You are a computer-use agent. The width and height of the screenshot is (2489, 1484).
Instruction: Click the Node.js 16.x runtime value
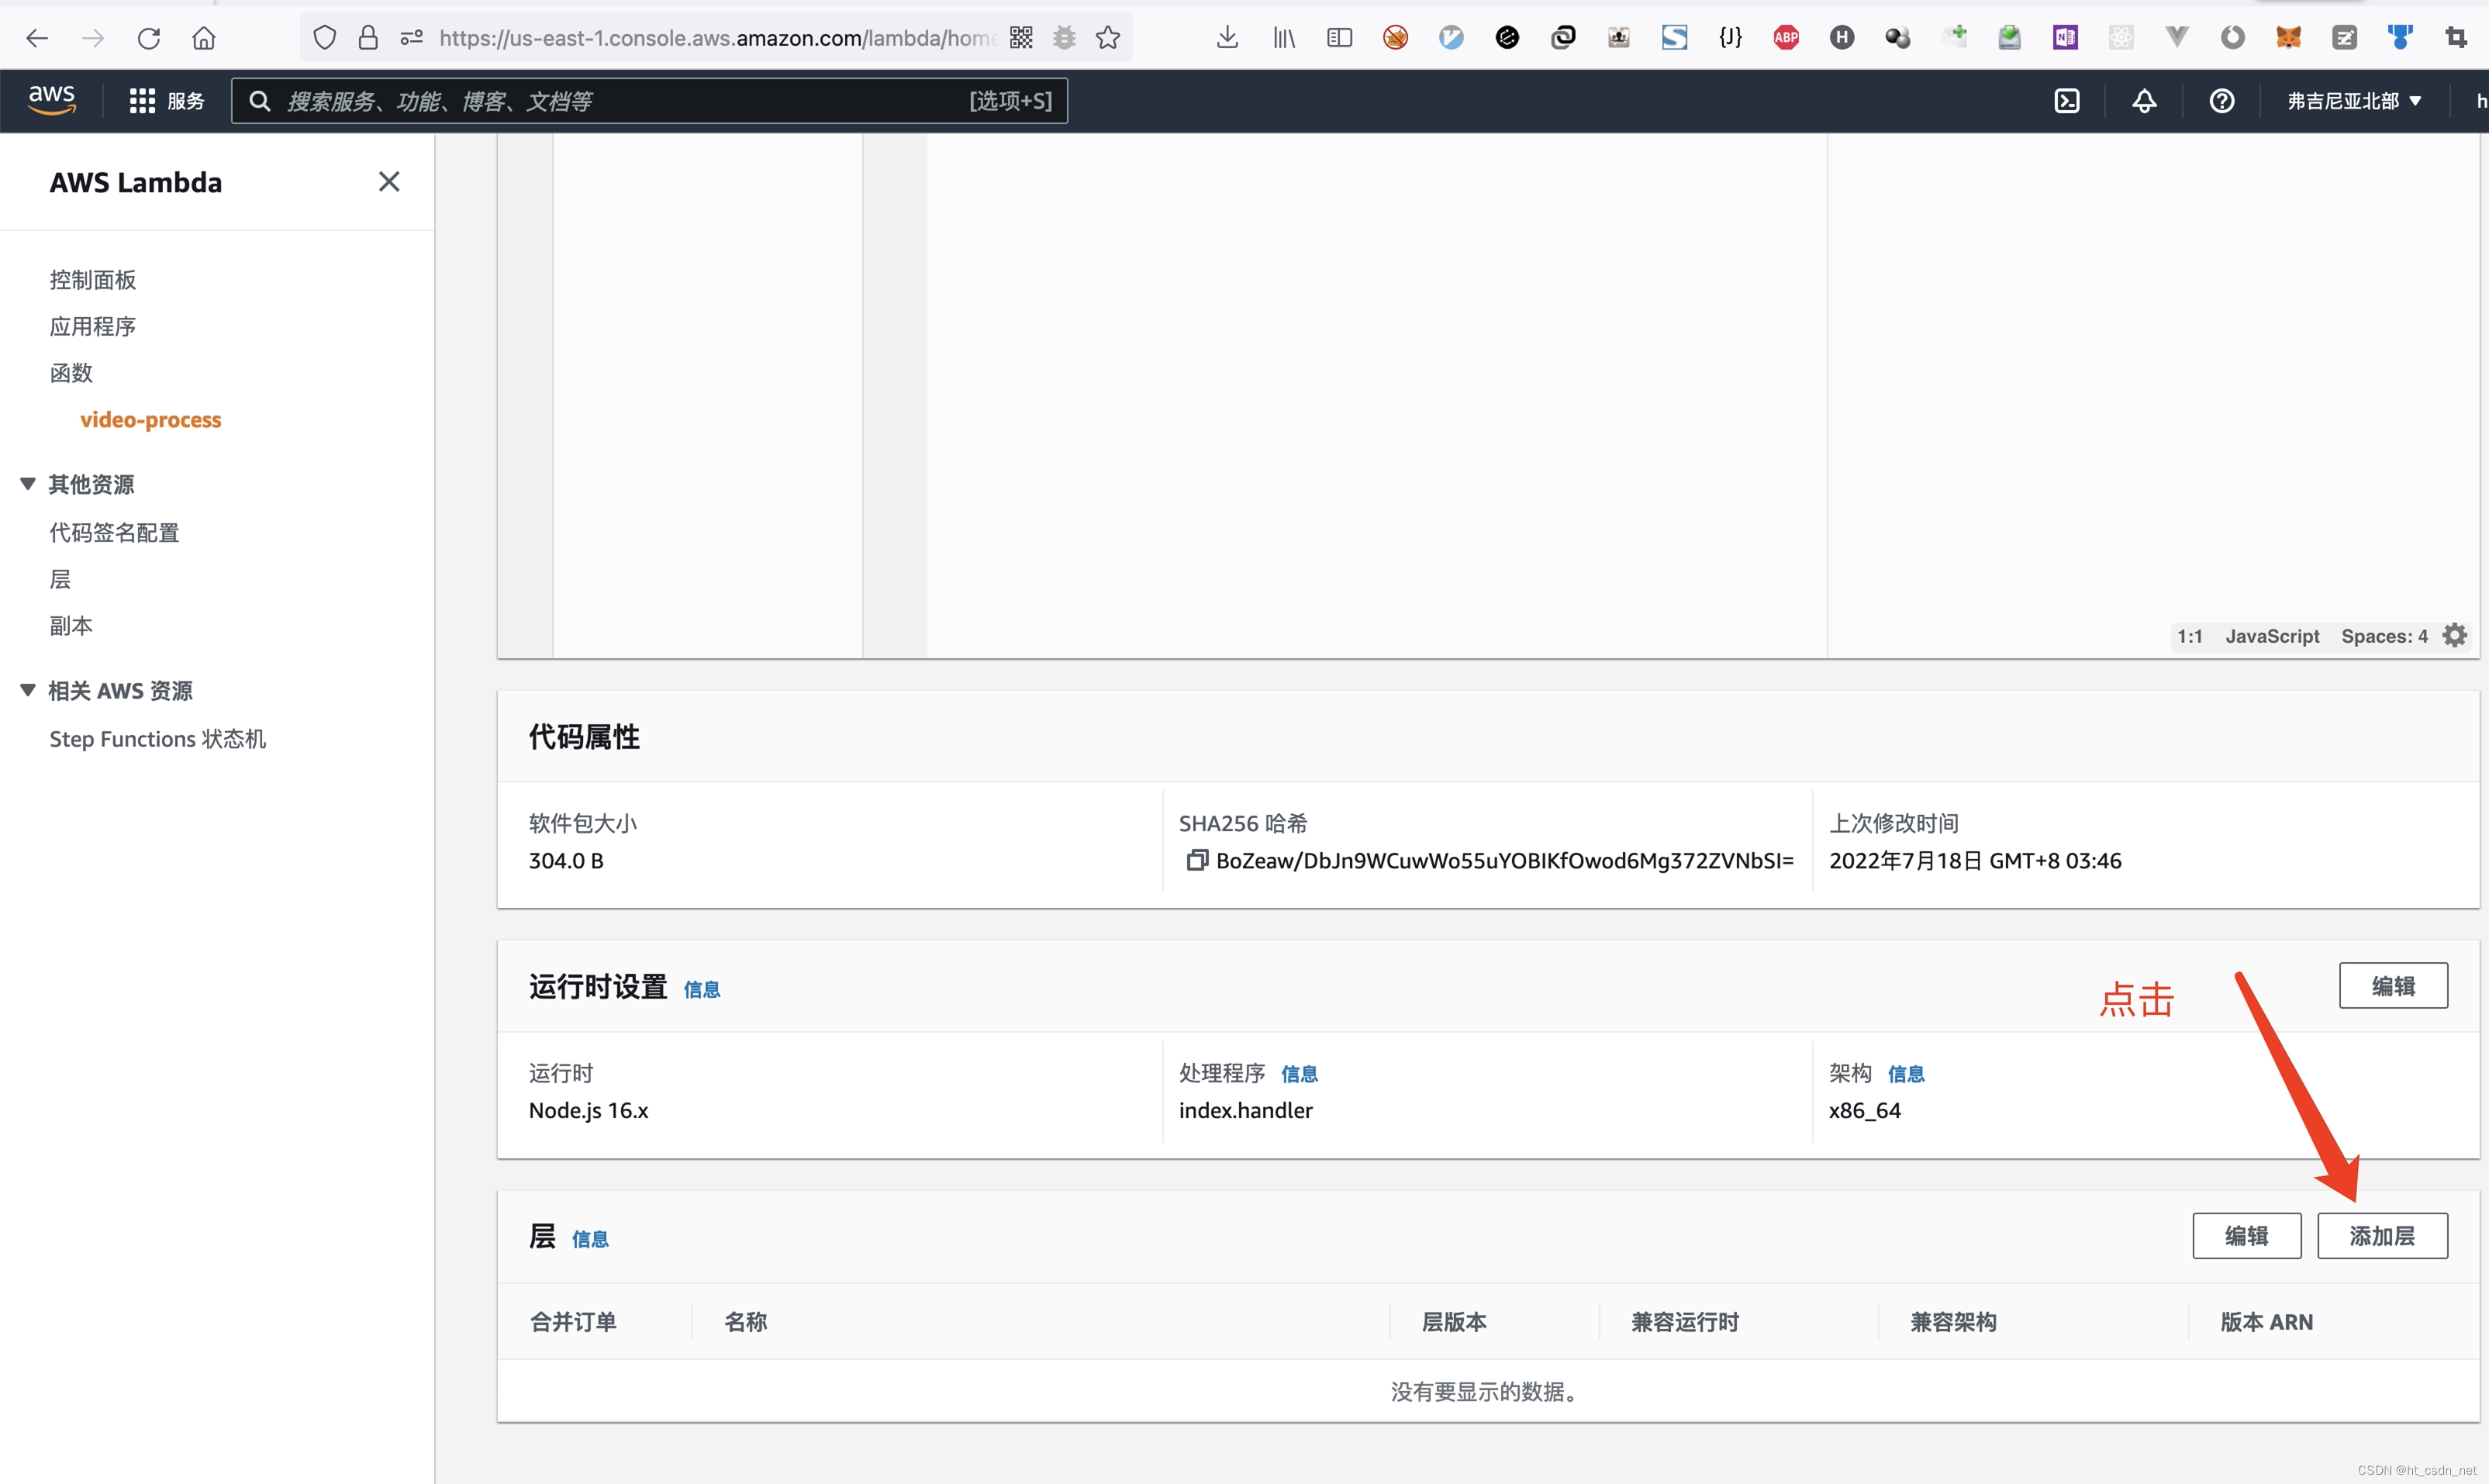pos(588,1110)
